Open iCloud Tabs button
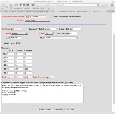 (11, 5)
